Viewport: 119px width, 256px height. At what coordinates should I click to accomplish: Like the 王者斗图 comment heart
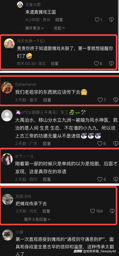click(97, 20)
